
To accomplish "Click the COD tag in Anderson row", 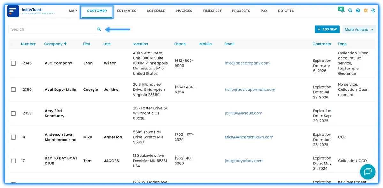I will point(342,137).
